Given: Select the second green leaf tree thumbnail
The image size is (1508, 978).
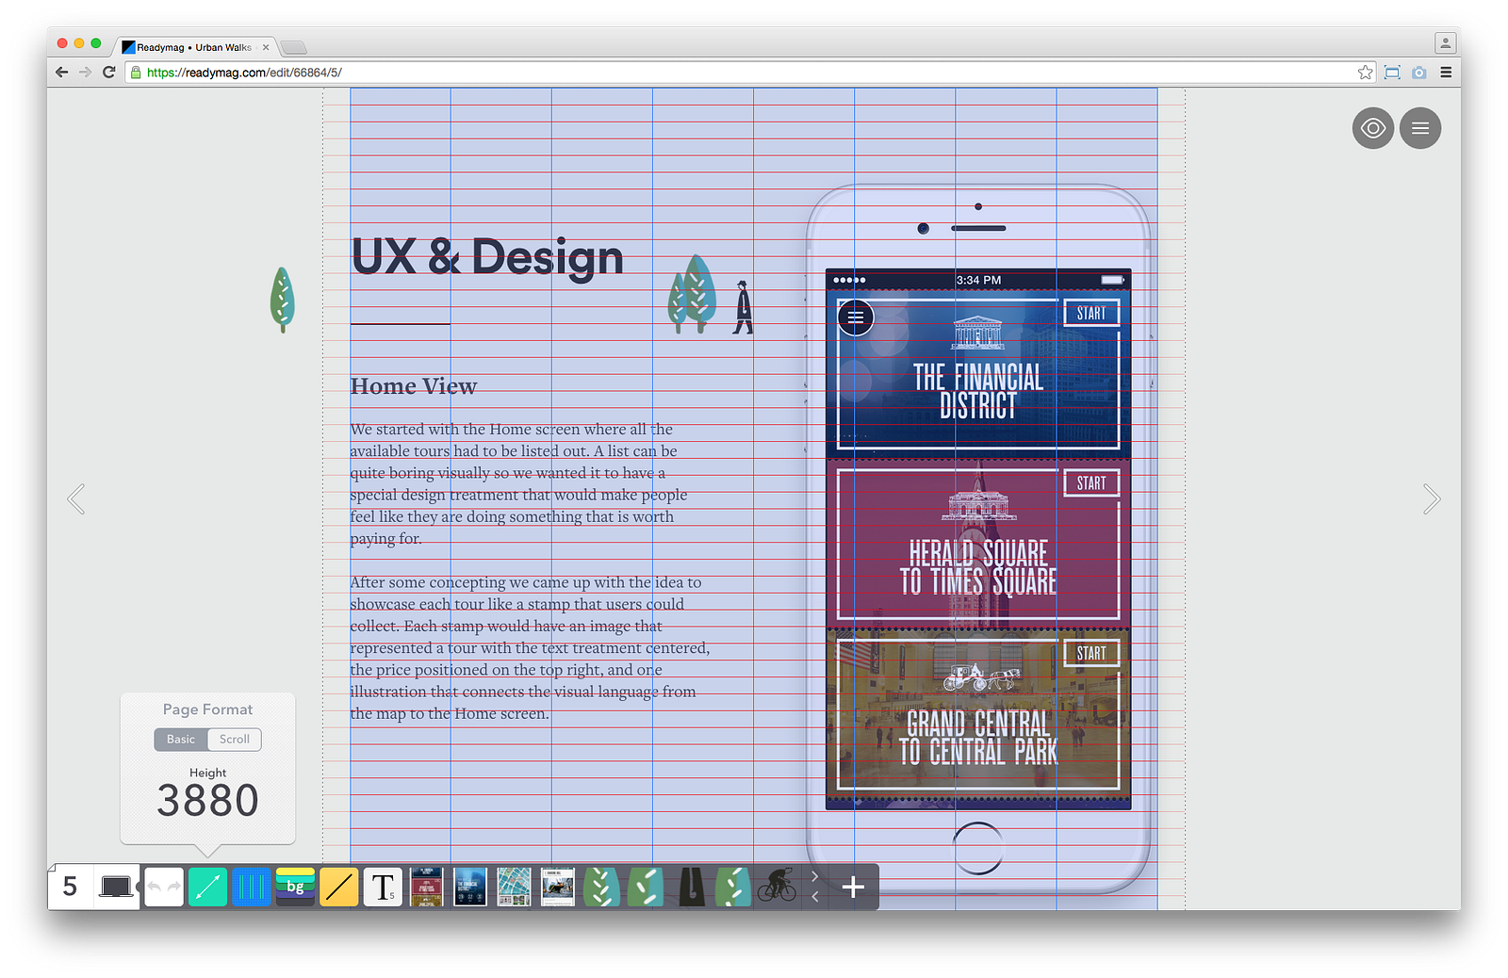Looking at the screenshot, I should pyautogui.click(x=646, y=887).
